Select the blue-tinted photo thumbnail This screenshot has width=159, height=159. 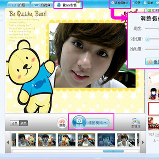[106, 140]
